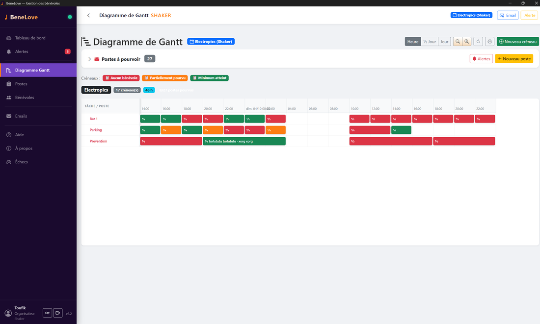The image size is (540, 324).
Task: Select Diagramme Gantt sidebar item
Action: (x=38, y=70)
